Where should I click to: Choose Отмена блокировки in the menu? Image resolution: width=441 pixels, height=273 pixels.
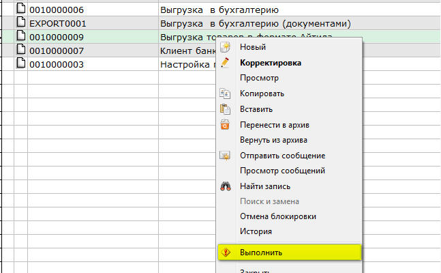tap(277, 216)
